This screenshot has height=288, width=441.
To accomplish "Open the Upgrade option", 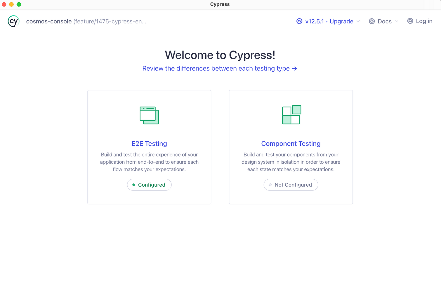I will click(x=341, y=22).
